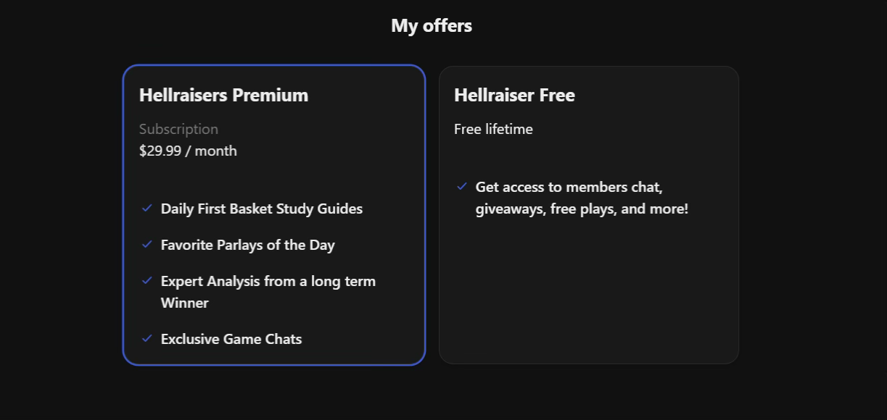Click the checkmark beside Exclusive Game Chats
This screenshot has height=420, width=887.
pos(146,338)
